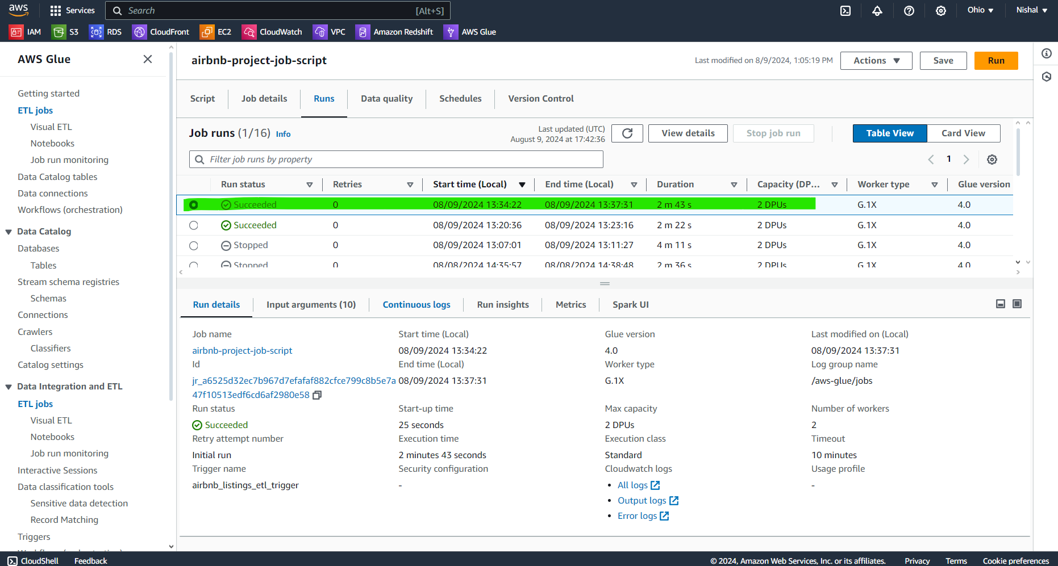
Task: Open the Error logs link
Action: click(643, 516)
